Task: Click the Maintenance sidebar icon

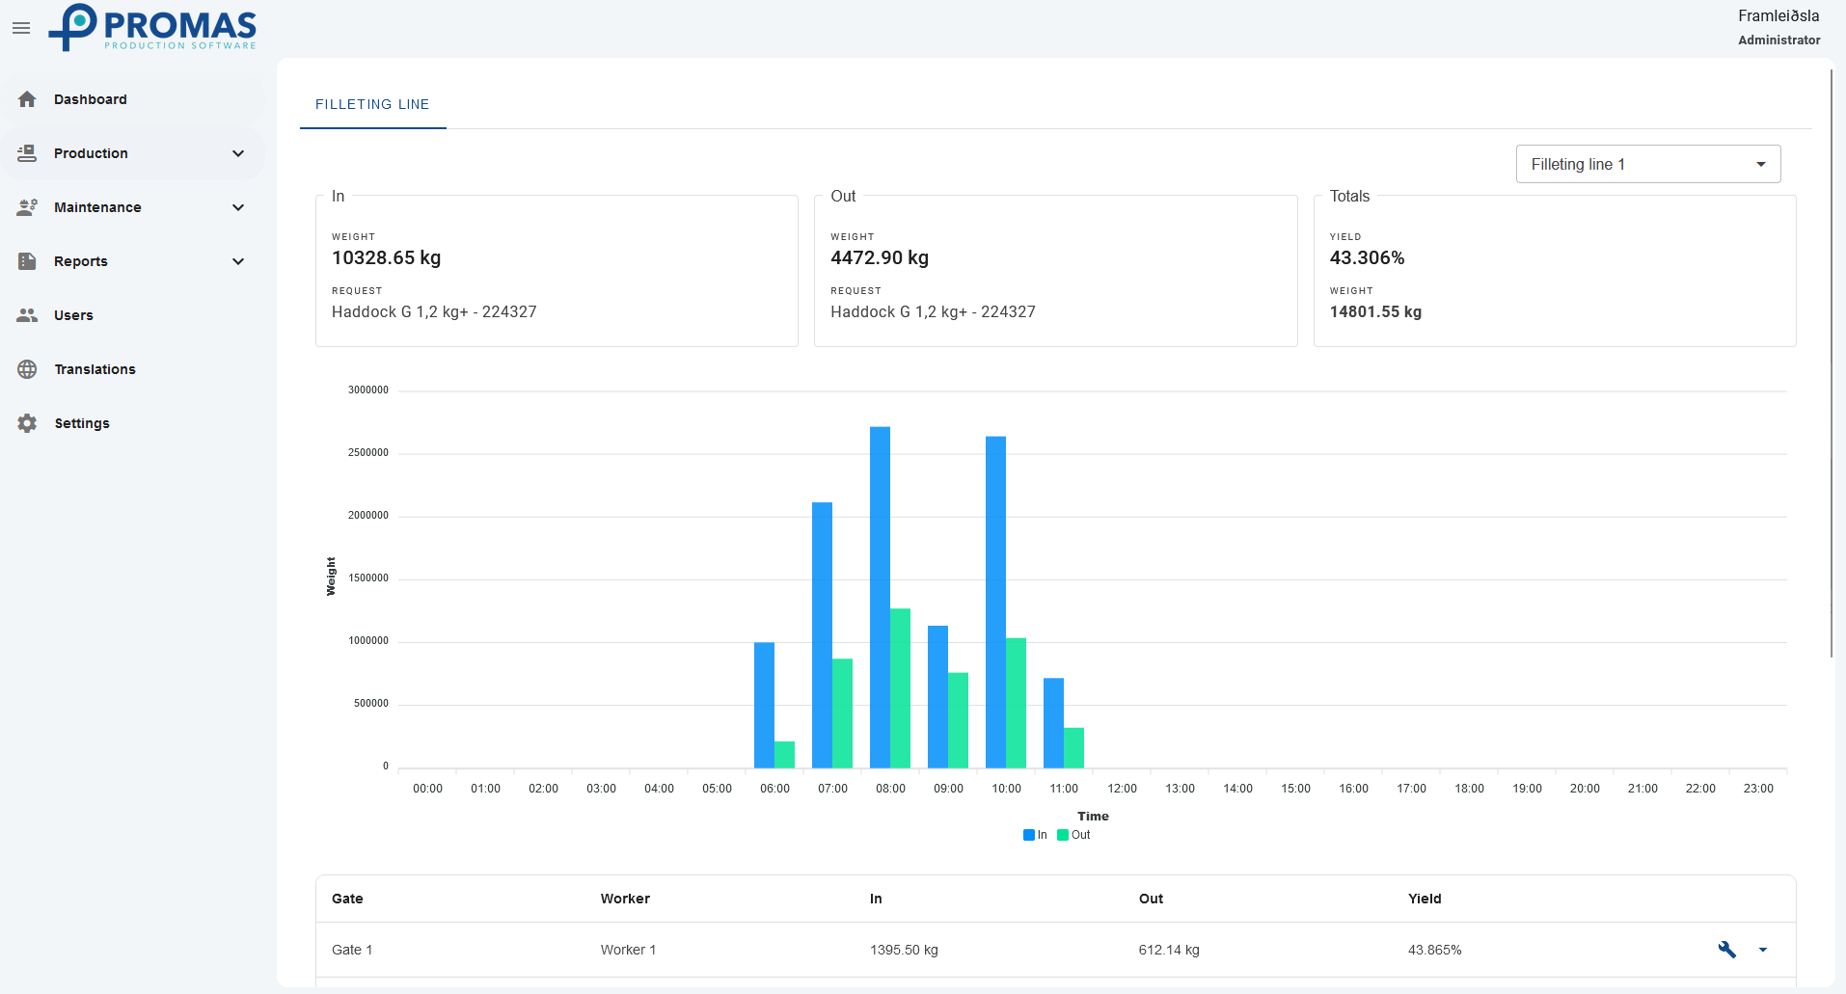Action: [27, 207]
